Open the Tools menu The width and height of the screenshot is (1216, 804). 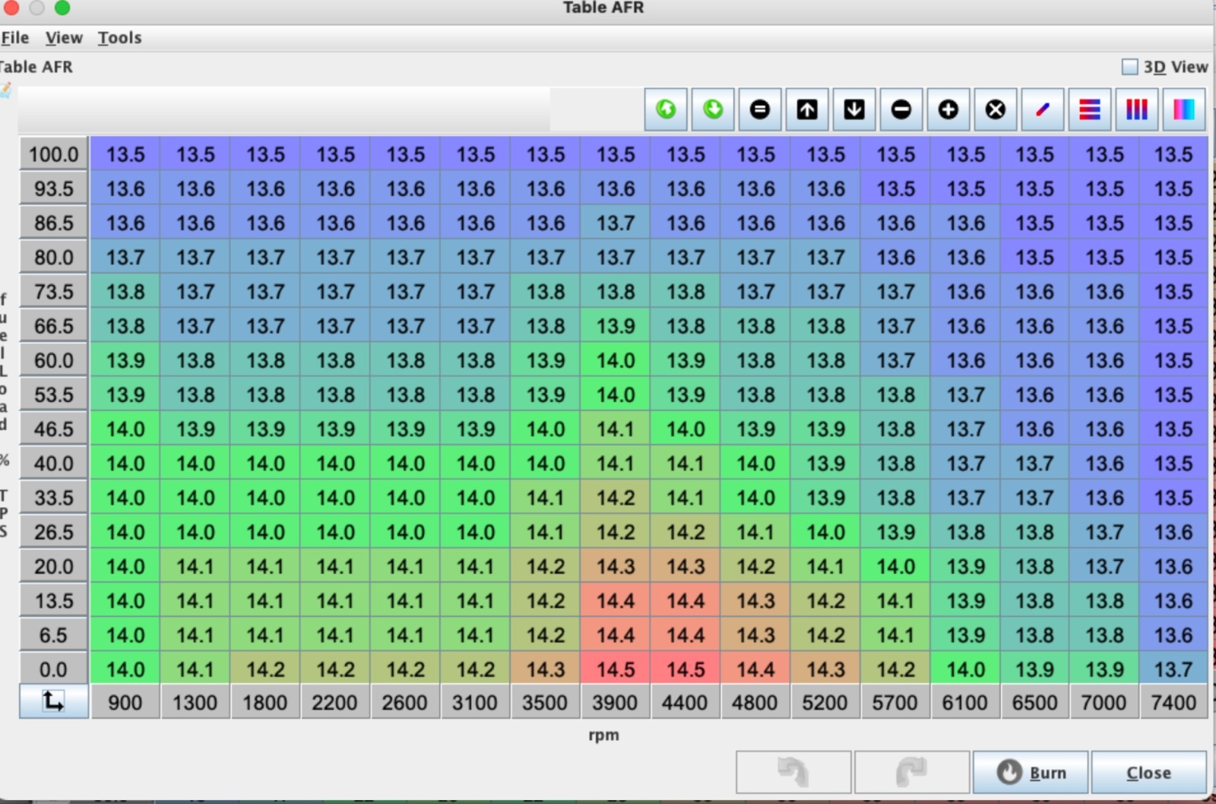tap(119, 38)
